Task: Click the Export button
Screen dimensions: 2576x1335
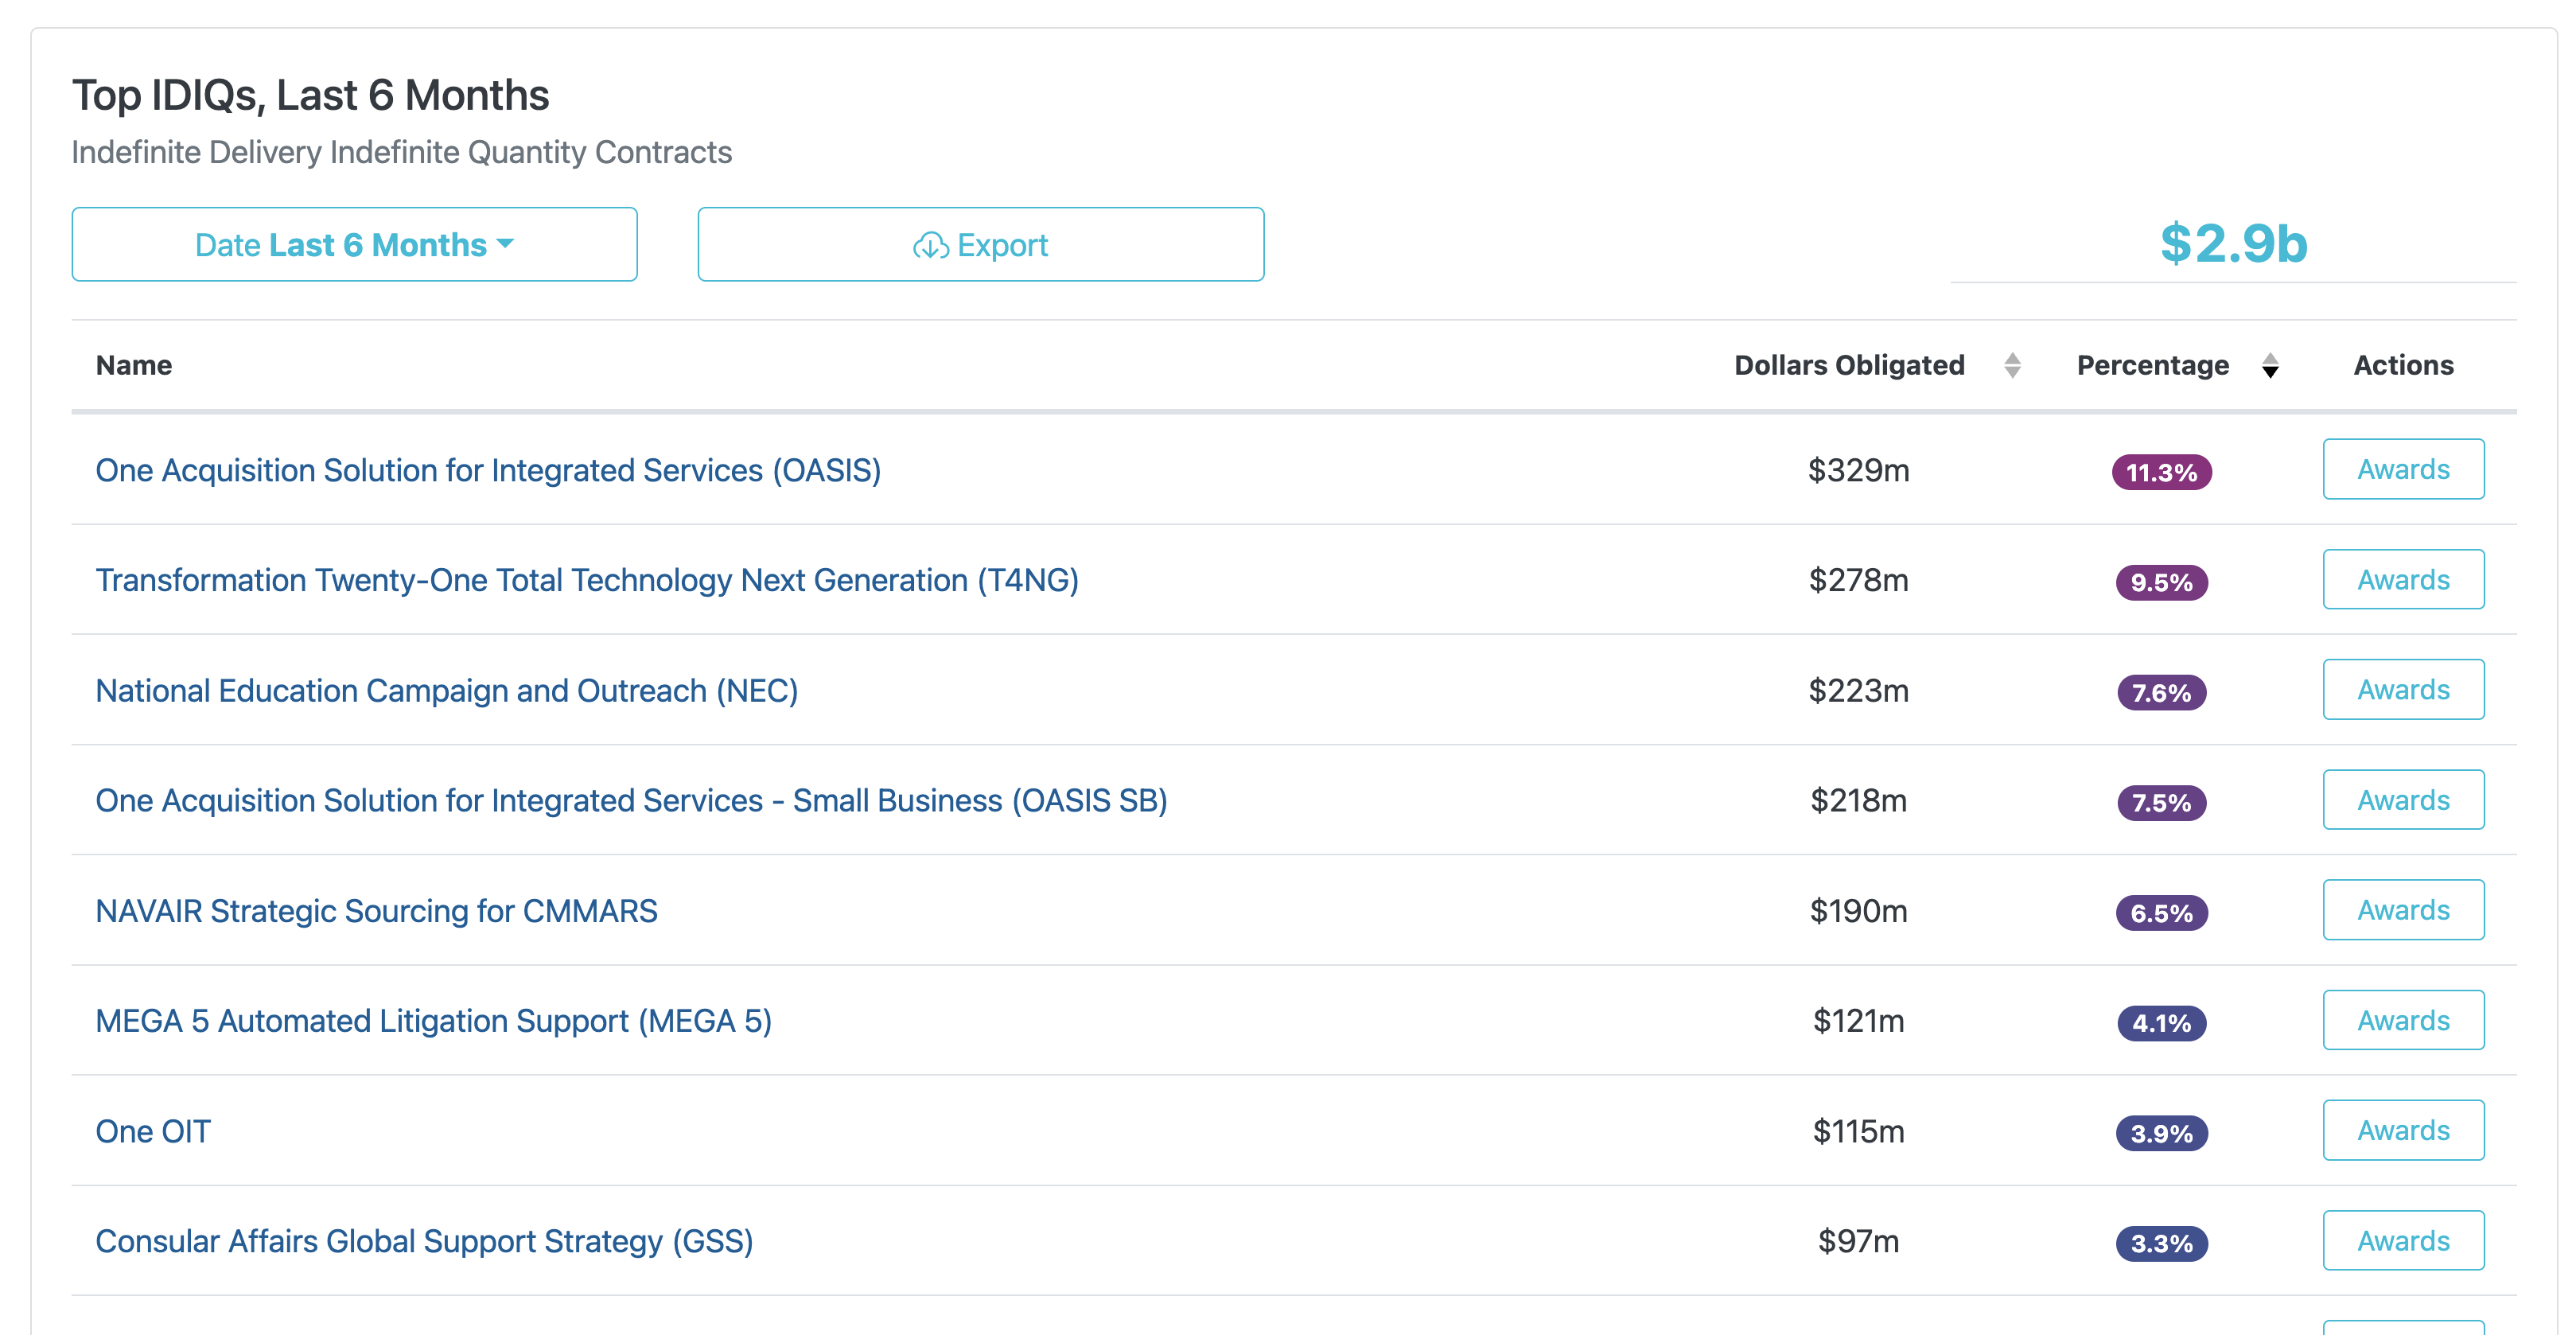Action: (x=981, y=244)
